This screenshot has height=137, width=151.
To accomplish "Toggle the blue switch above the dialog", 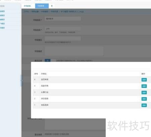I will (x=48, y=61).
